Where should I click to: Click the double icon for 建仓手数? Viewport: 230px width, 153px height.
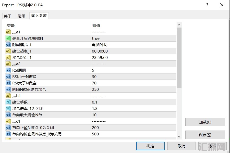click(x=8, y=102)
